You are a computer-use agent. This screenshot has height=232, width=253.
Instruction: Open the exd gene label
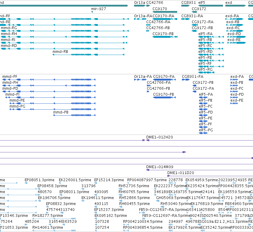(229, 3)
